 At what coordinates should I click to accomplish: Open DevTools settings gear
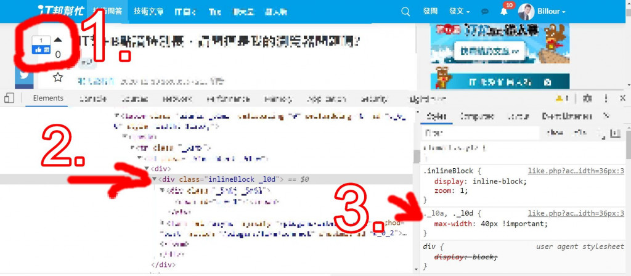pos(587,98)
